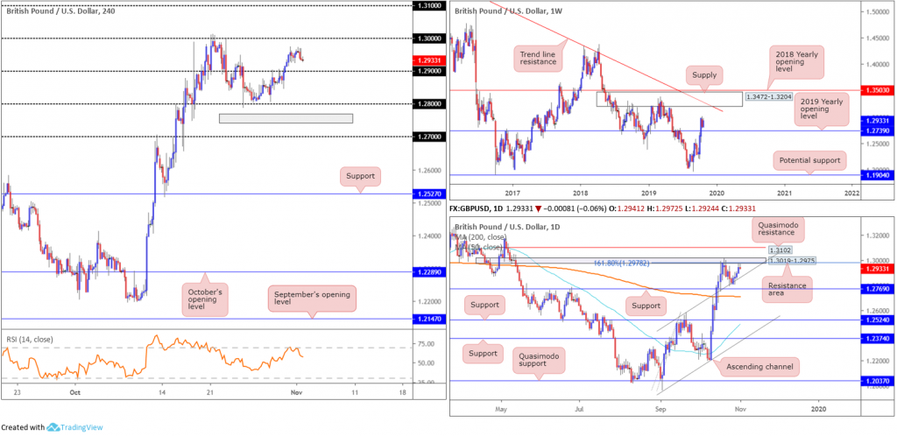Select the "September's opening level" callout
This screenshot has width=897, height=436.
click(312, 299)
